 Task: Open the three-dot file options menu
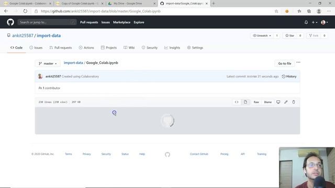pos(298,63)
